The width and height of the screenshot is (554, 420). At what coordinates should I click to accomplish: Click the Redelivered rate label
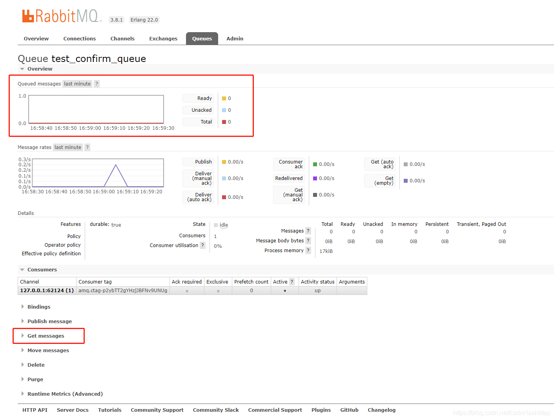pyautogui.click(x=289, y=178)
